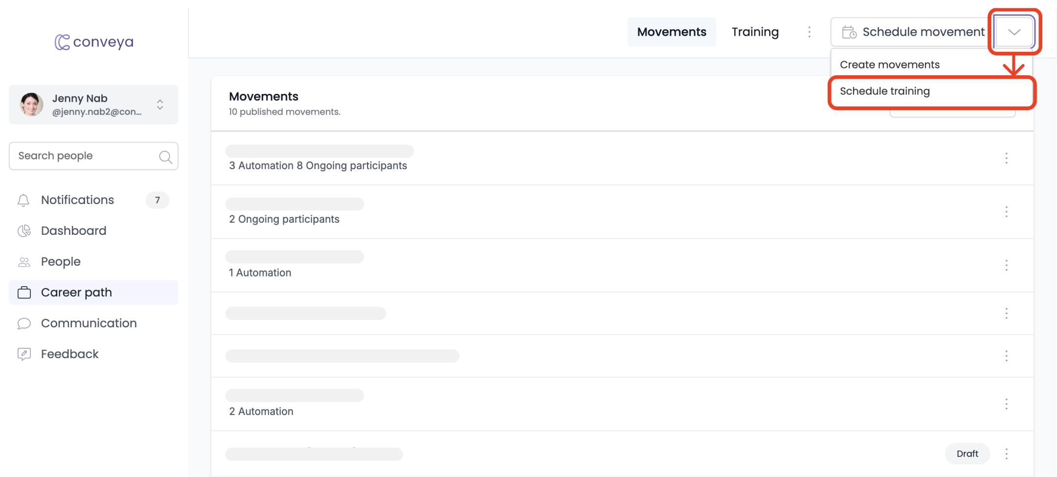Open options for the Draft movement row
Screen dimensions: 1057x477
tap(1006, 454)
